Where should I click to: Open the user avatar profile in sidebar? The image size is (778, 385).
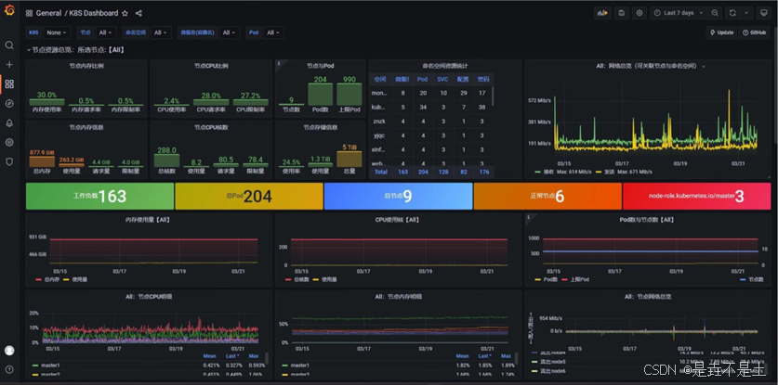click(x=9, y=351)
